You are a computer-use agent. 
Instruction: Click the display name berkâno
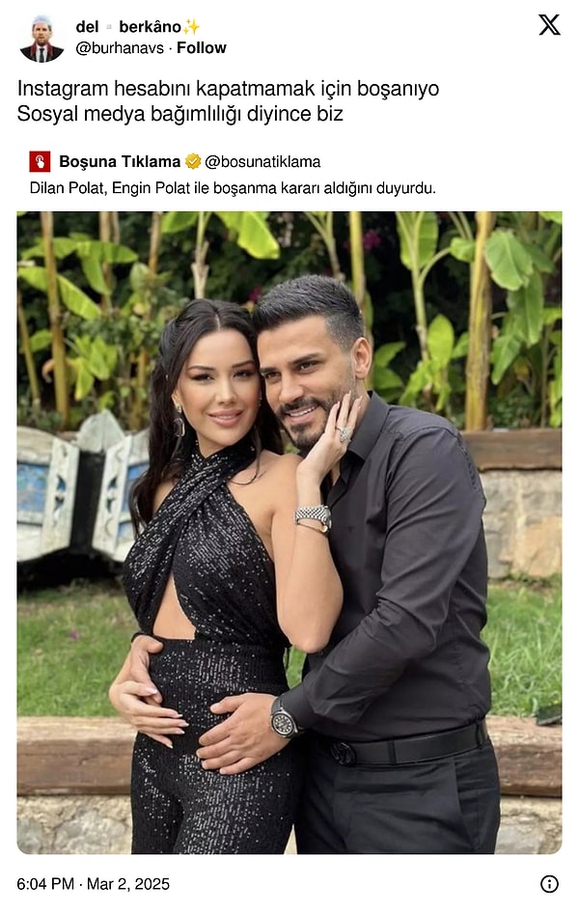click(x=151, y=27)
